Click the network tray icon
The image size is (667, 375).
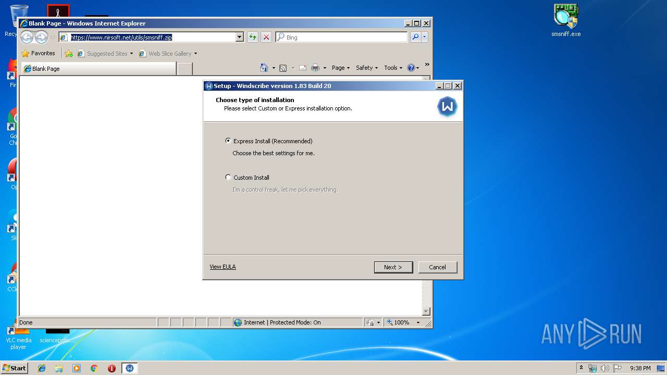pos(592,368)
